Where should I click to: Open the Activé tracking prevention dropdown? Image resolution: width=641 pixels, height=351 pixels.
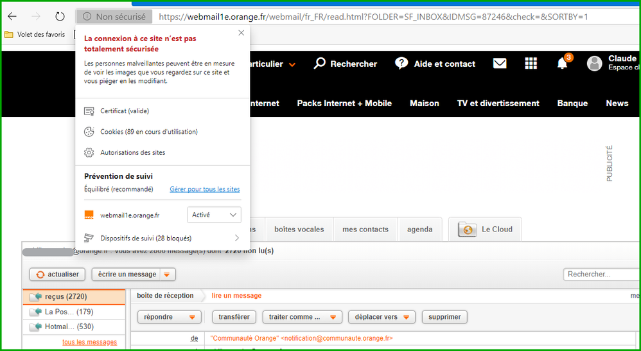click(x=215, y=215)
